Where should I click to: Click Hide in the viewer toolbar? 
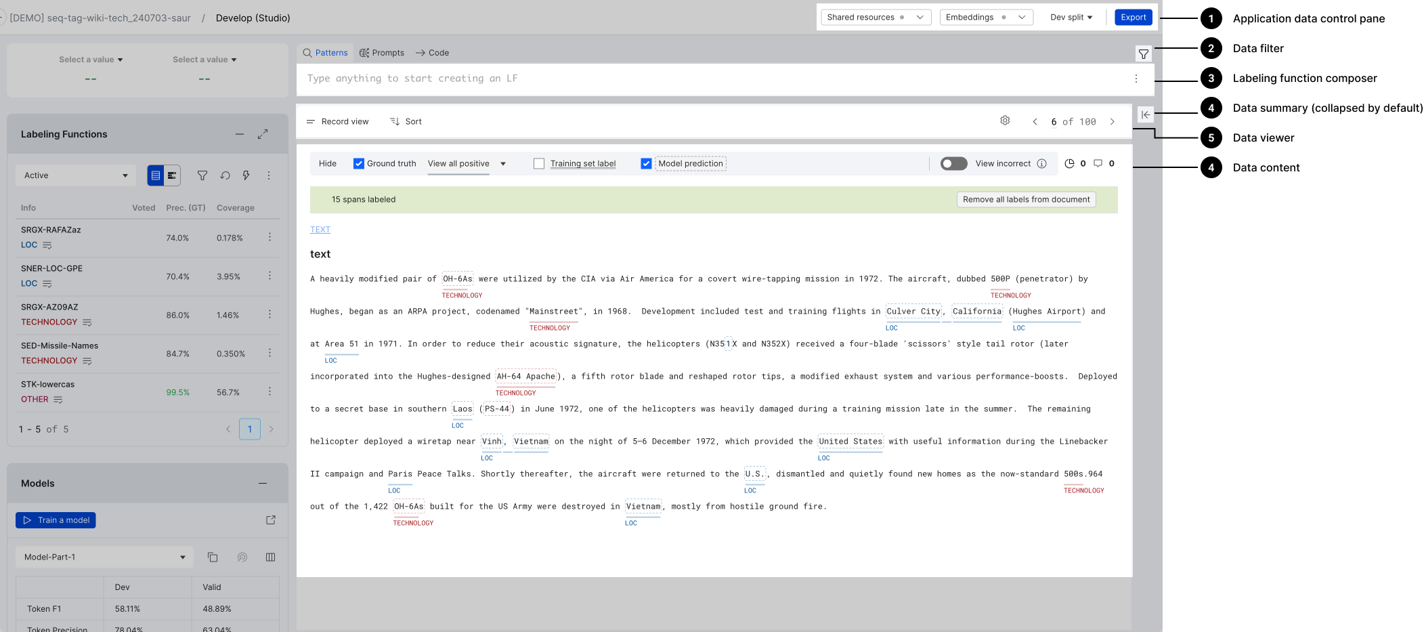[x=328, y=163]
